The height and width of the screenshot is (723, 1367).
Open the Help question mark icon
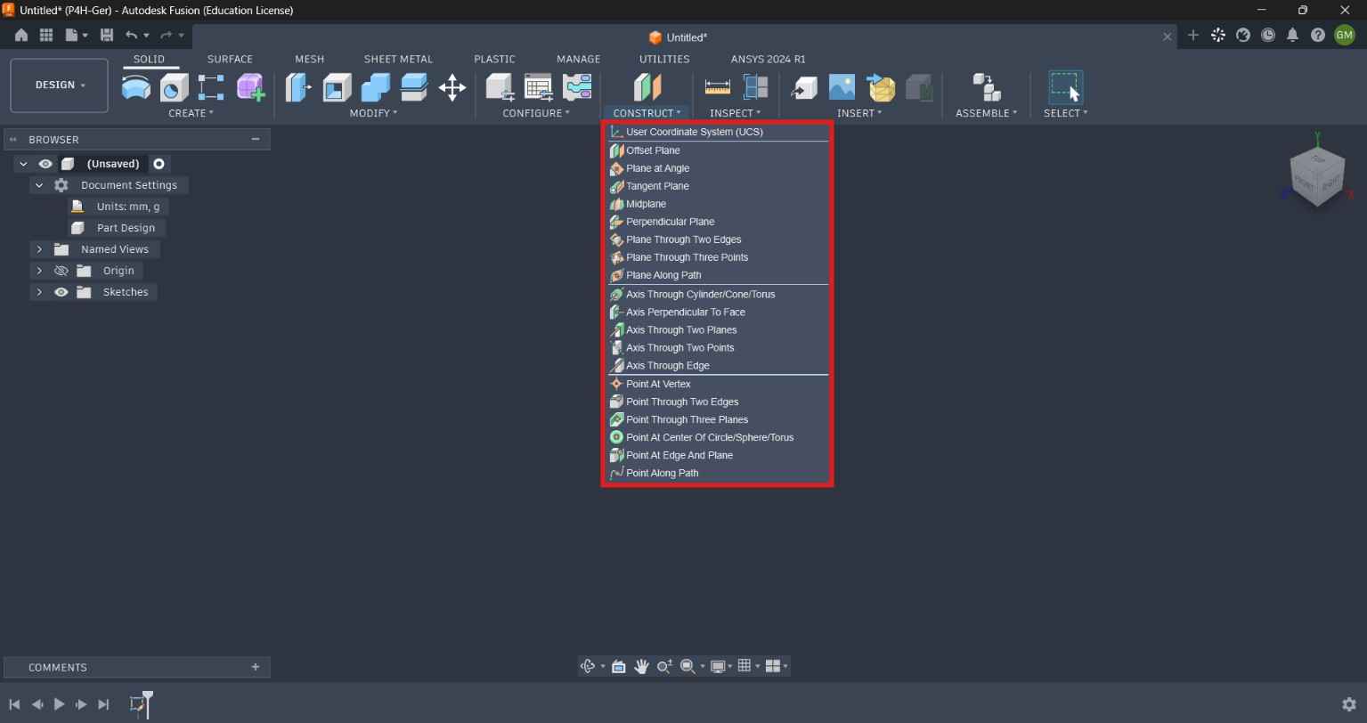[1317, 36]
